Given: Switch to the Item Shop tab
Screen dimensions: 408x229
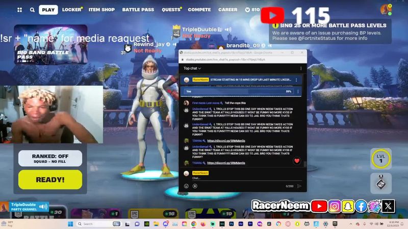Looking at the screenshot, I should coord(101,10).
